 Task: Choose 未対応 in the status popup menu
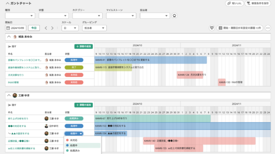(82, 140)
